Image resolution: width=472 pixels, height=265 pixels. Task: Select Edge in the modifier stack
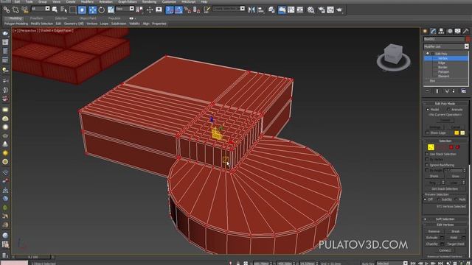[x=442, y=63]
